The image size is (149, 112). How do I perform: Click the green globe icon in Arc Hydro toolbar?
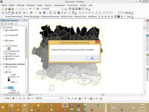(118, 16)
